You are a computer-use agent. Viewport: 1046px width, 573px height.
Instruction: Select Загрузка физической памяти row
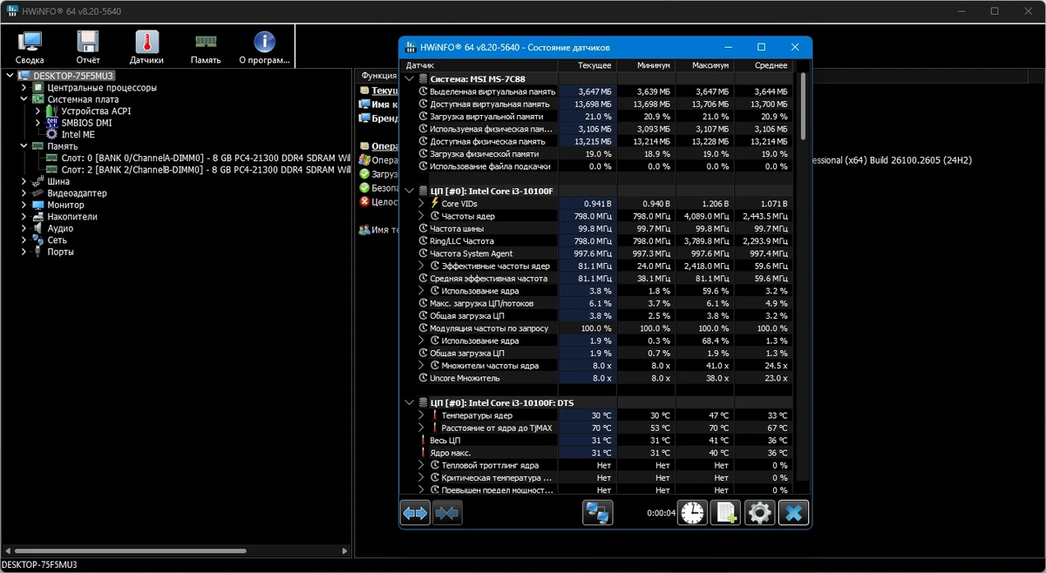pos(598,153)
